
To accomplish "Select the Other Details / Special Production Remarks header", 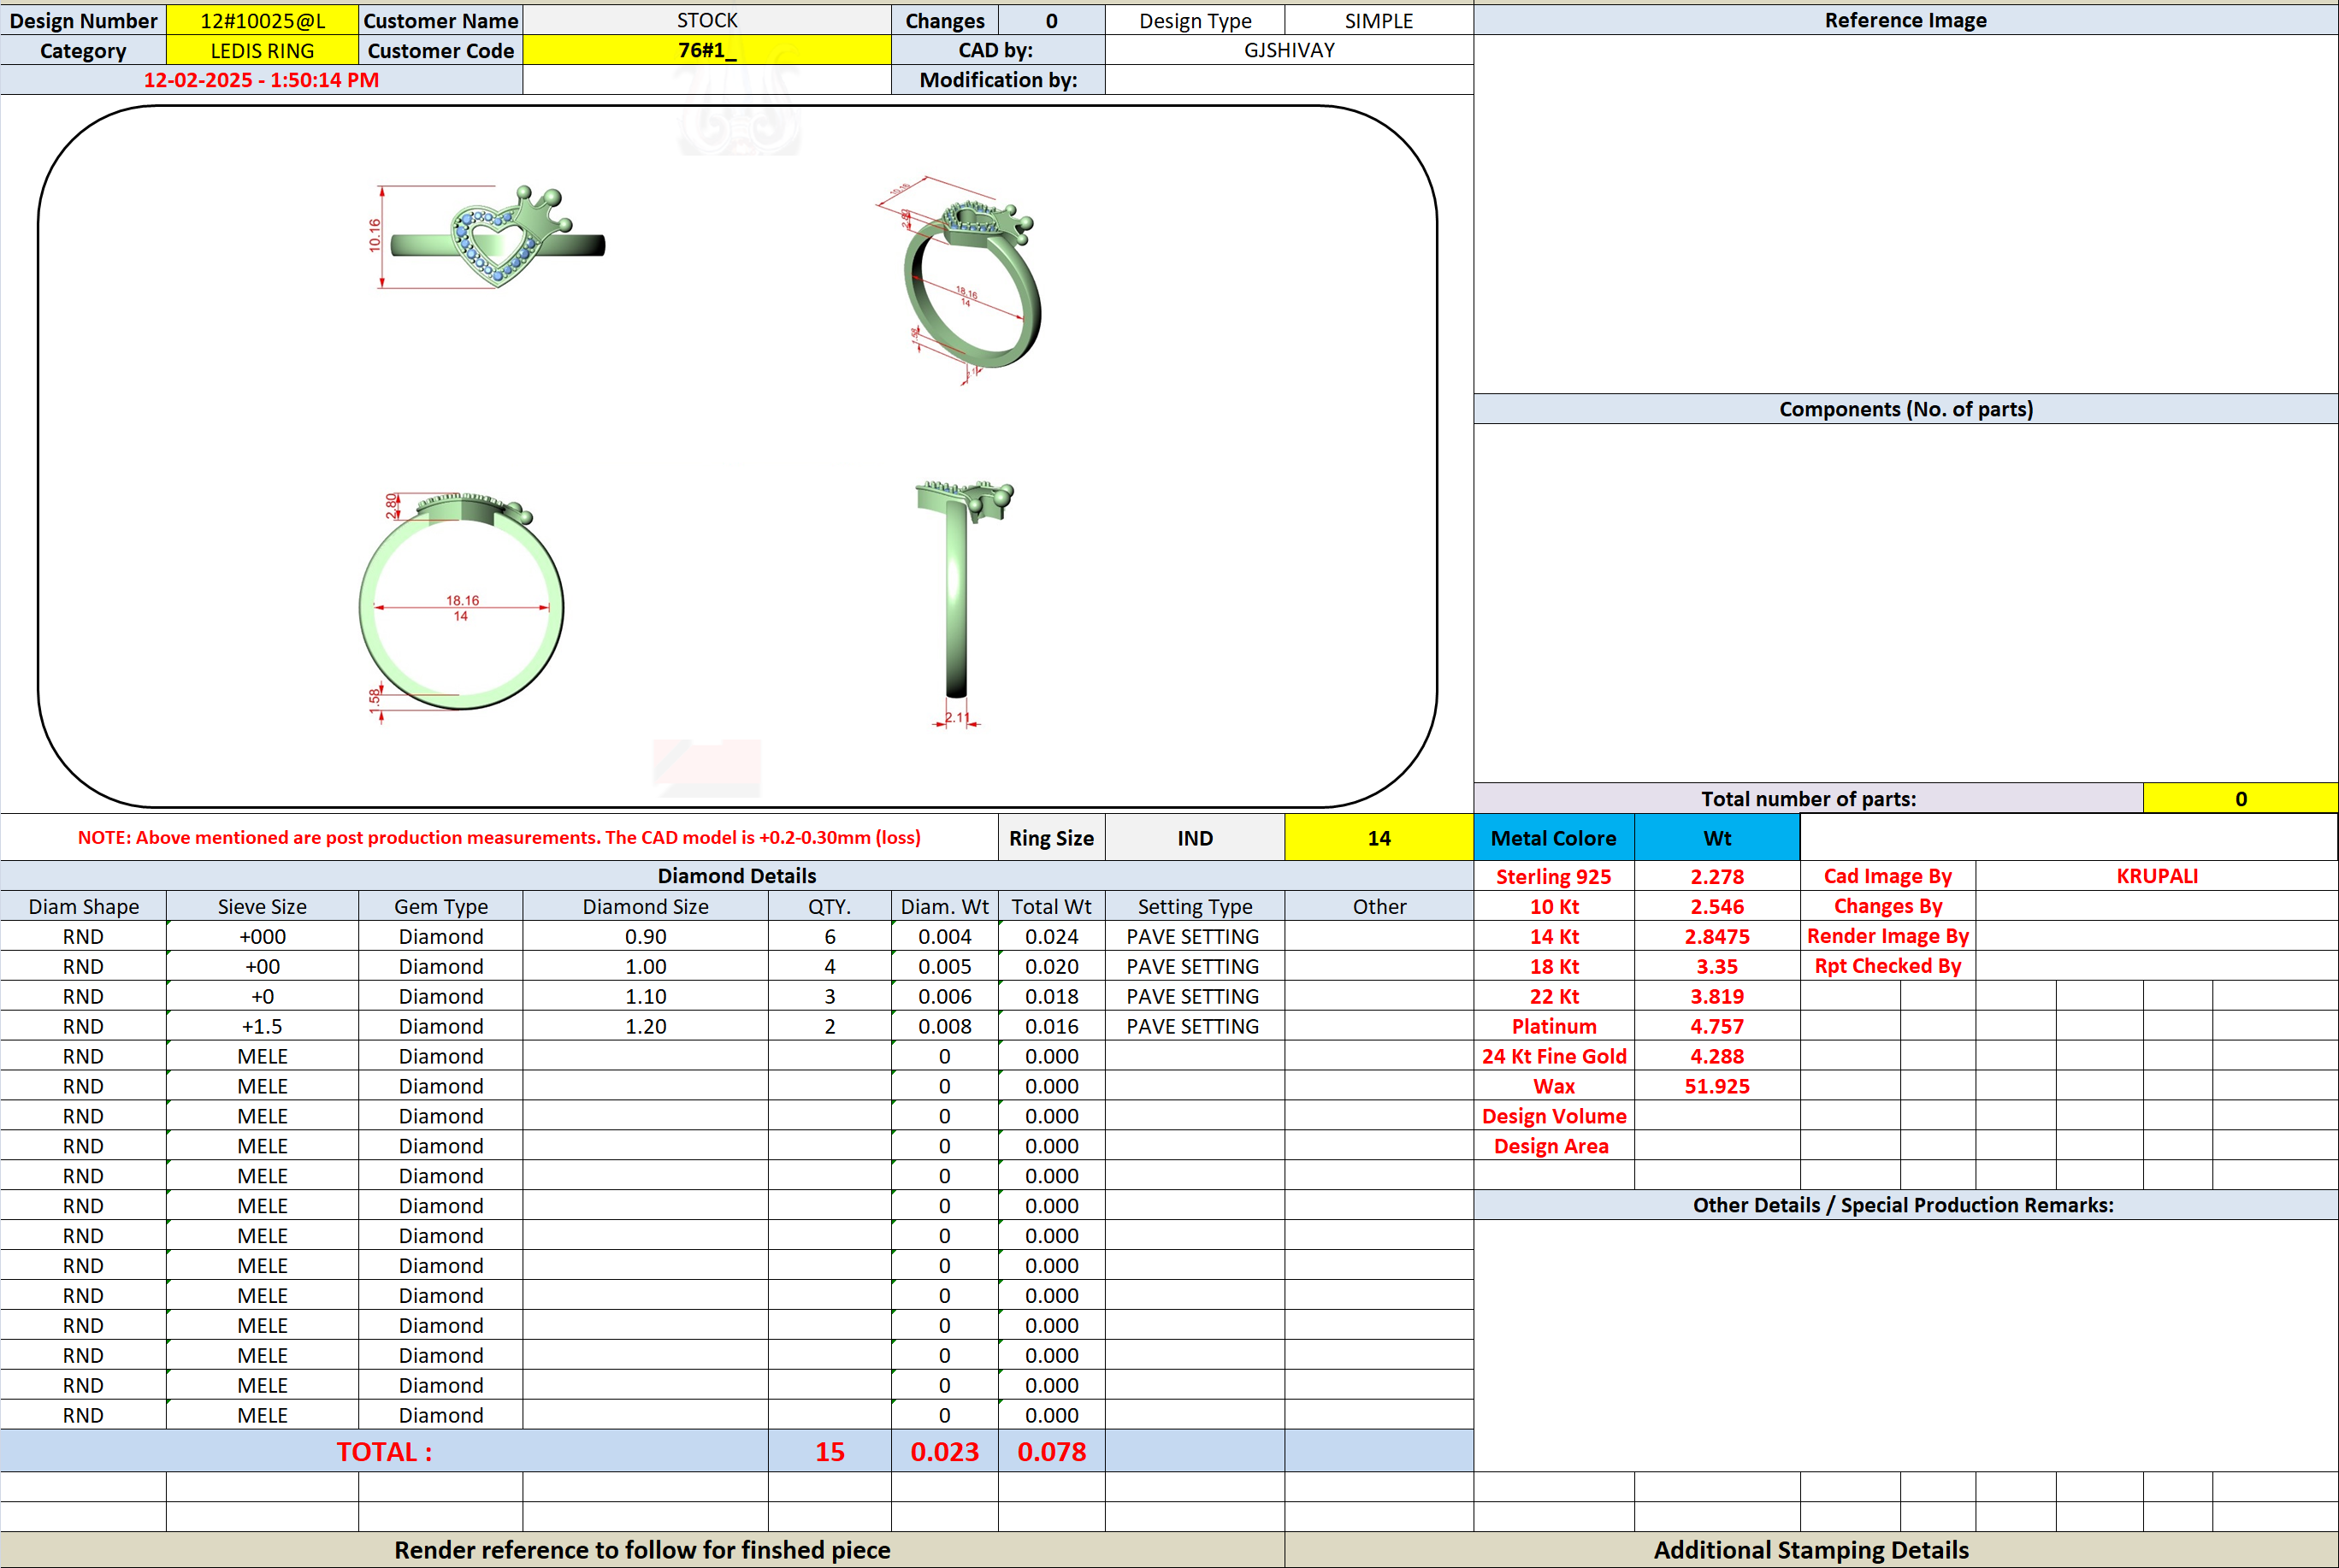I will point(1905,1205).
